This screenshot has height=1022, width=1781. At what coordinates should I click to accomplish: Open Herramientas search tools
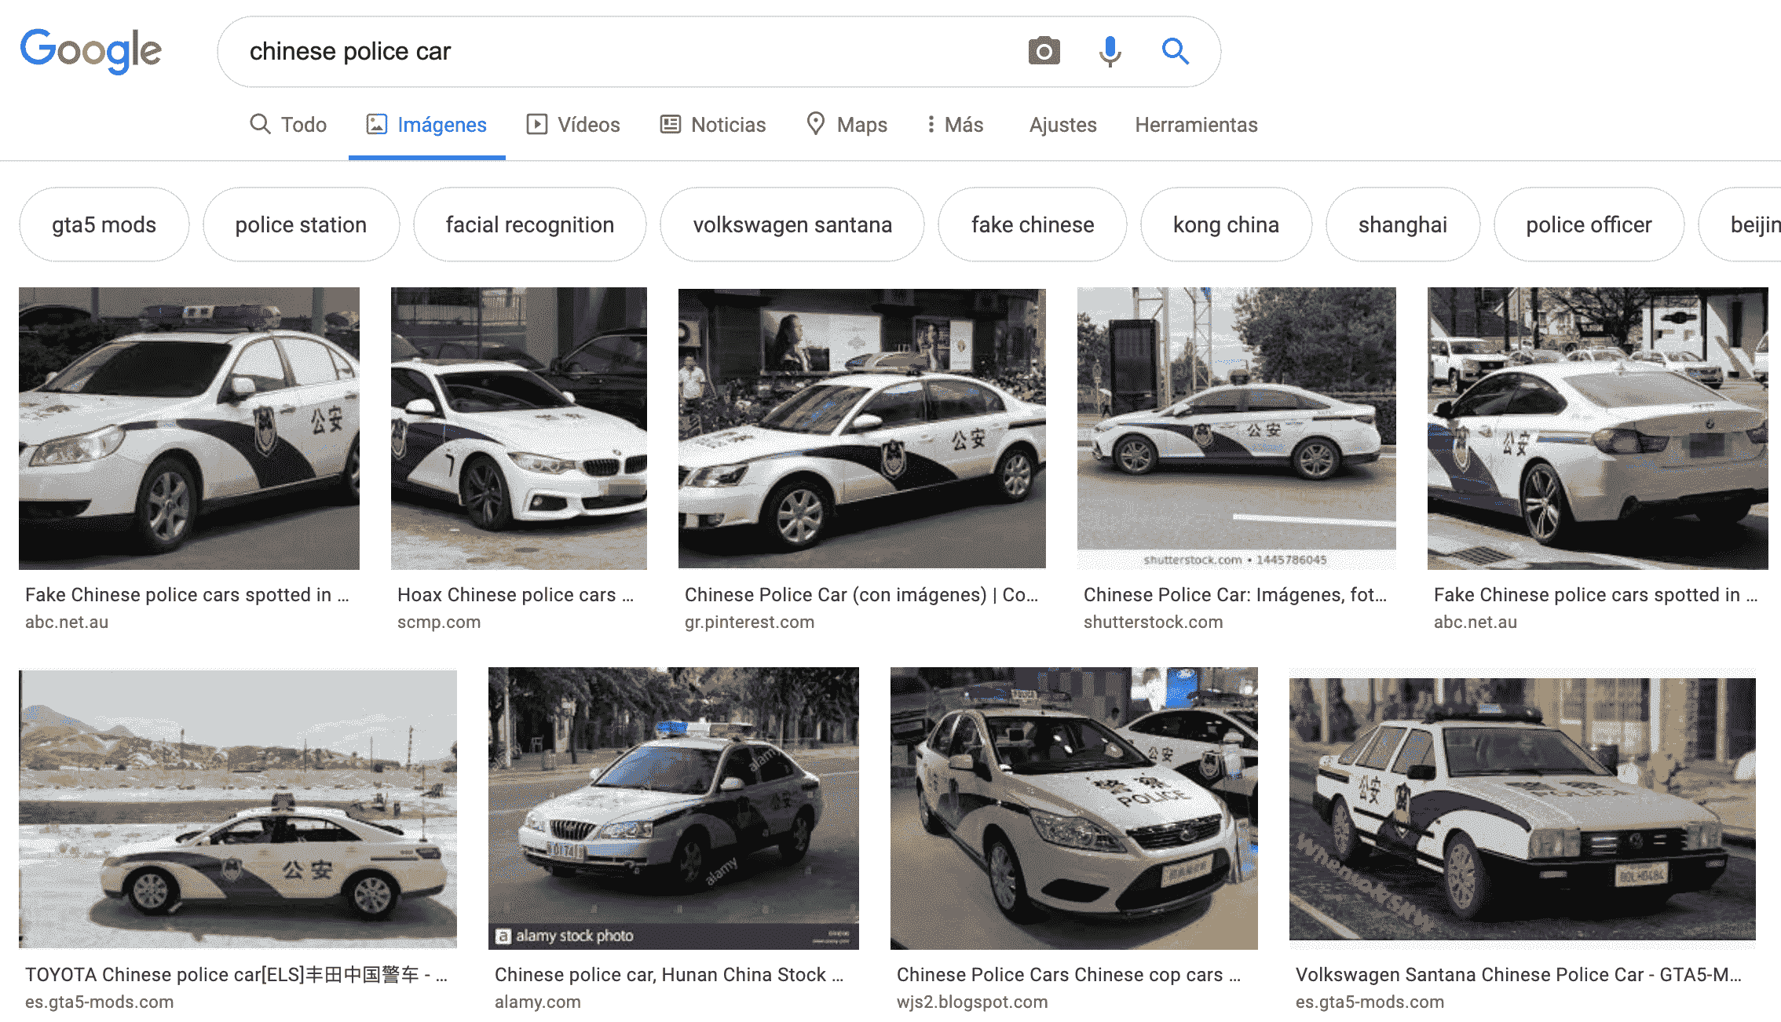(x=1196, y=124)
